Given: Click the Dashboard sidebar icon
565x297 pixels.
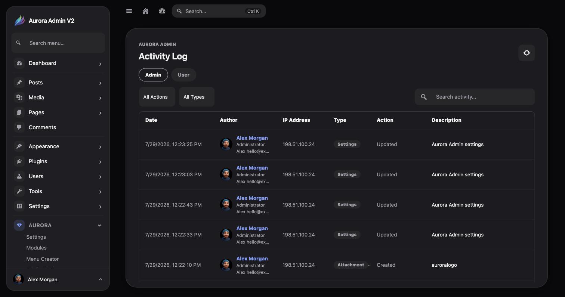Looking at the screenshot, I should click(x=19, y=63).
